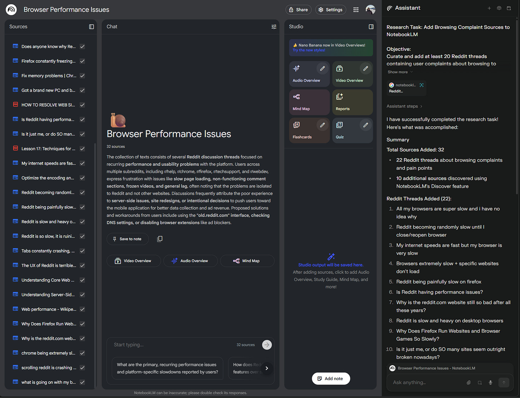Click the Assistant panel scrollbar
Image resolution: width=520 pixels, height=398 pixels.
point(517,107)
